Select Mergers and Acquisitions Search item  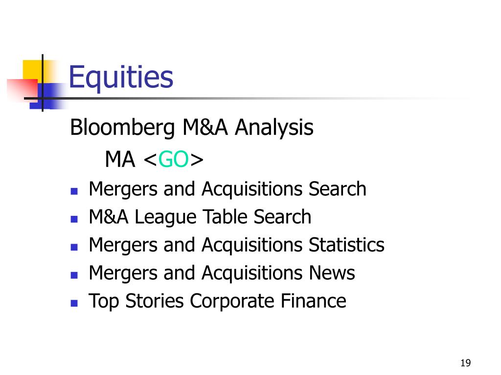tap(227, 189)
